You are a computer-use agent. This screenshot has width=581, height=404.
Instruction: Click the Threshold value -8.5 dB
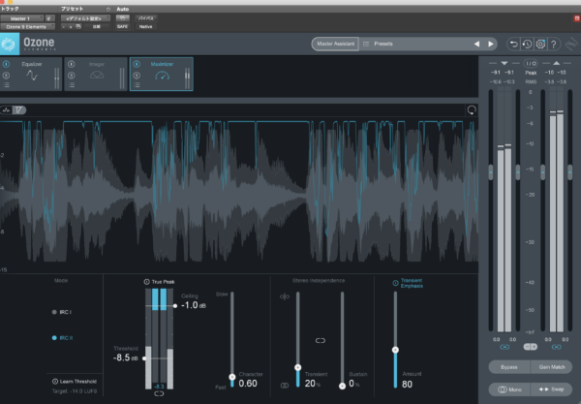[125, 357]
